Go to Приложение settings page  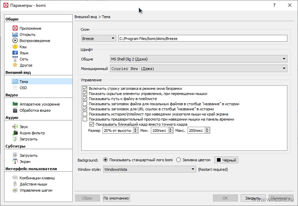tap(31, 28)
